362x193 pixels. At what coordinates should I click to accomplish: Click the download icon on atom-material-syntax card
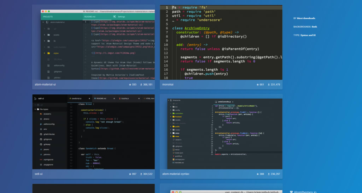(x=269, y=174)
